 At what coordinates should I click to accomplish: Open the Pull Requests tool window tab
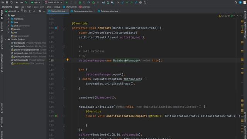click(2, 42)
